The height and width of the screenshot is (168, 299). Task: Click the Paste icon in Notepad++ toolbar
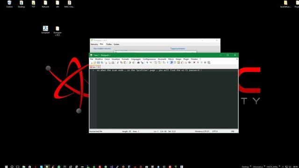[x=125, y=63]
